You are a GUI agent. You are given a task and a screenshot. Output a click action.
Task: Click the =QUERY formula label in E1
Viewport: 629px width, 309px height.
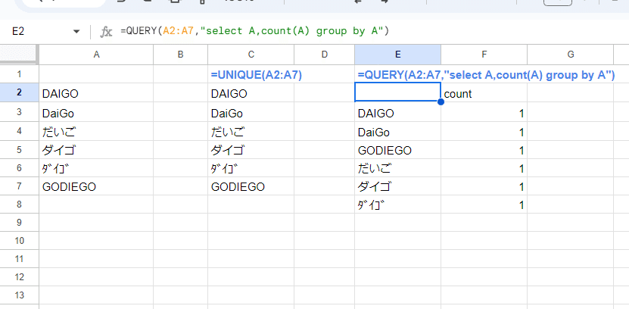pyautogui.click(x=486, y=75)
